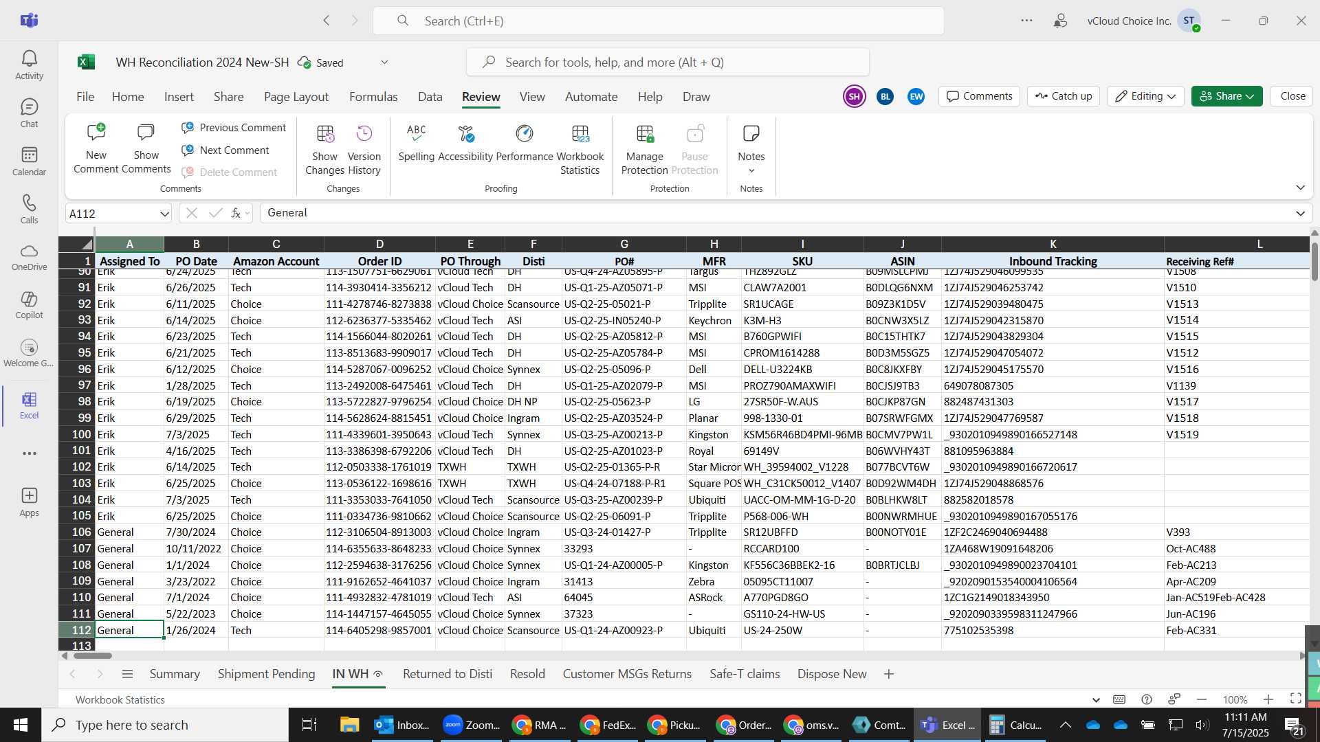Image resolution: width=1320 pixels, height=742 pixels.
Task: Open File Explorer from taskbar
Action: tap(349, 725)
